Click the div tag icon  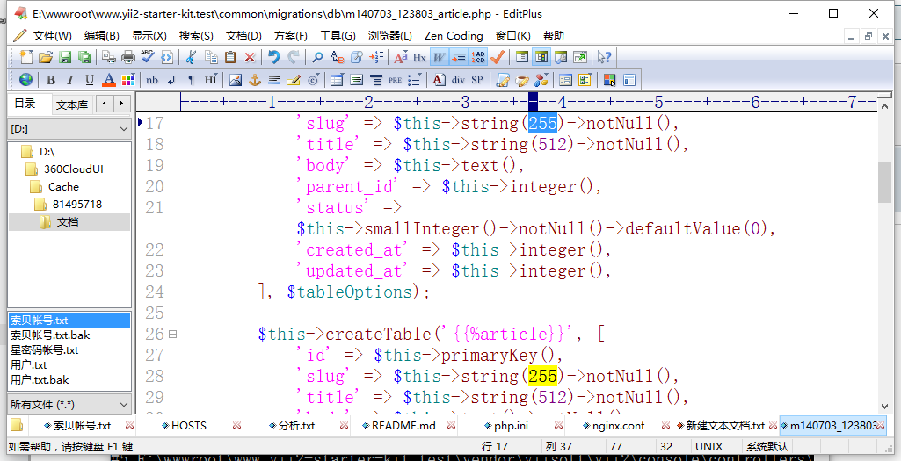458,80
